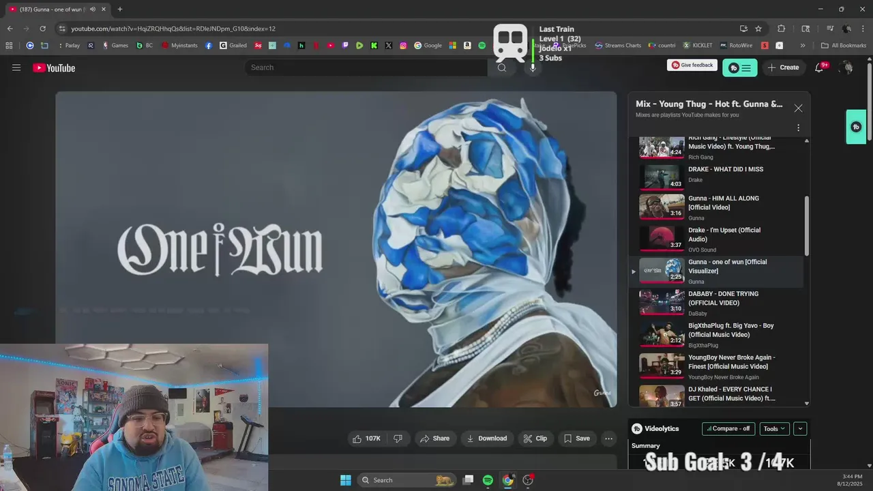Install app icon in address bar
Viewport: 873px width, 491px height.
pyautogui.click(x=743, y=29)
